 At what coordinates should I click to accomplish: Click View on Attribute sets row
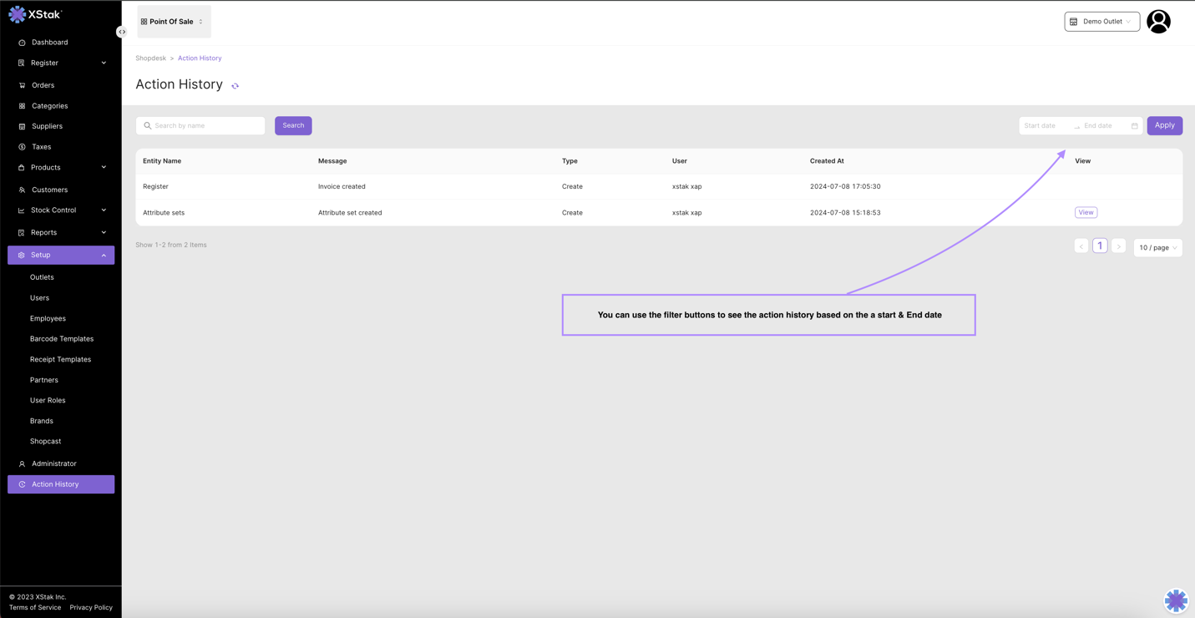1086,212
